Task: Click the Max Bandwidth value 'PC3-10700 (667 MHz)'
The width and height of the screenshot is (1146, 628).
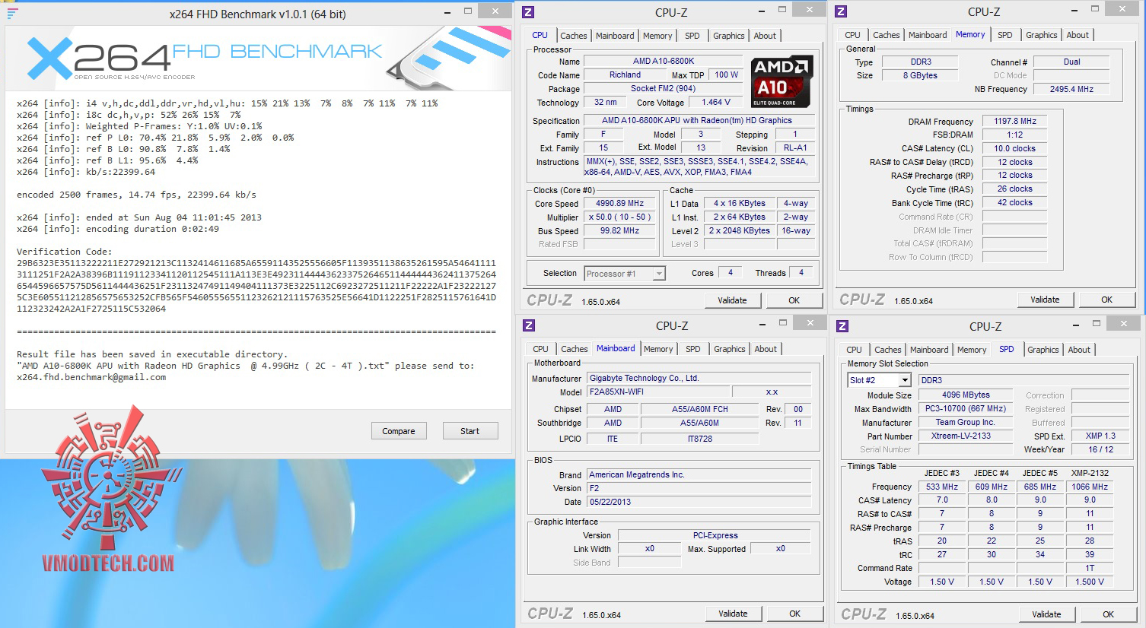Action: pos(966,409)
